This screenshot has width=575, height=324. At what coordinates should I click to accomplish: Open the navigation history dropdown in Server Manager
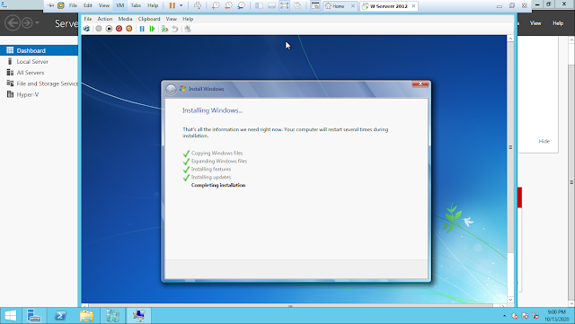pyautogui.click(x=37, y=23)
